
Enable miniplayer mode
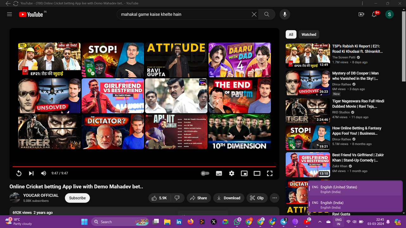click(x=244, y=173)
